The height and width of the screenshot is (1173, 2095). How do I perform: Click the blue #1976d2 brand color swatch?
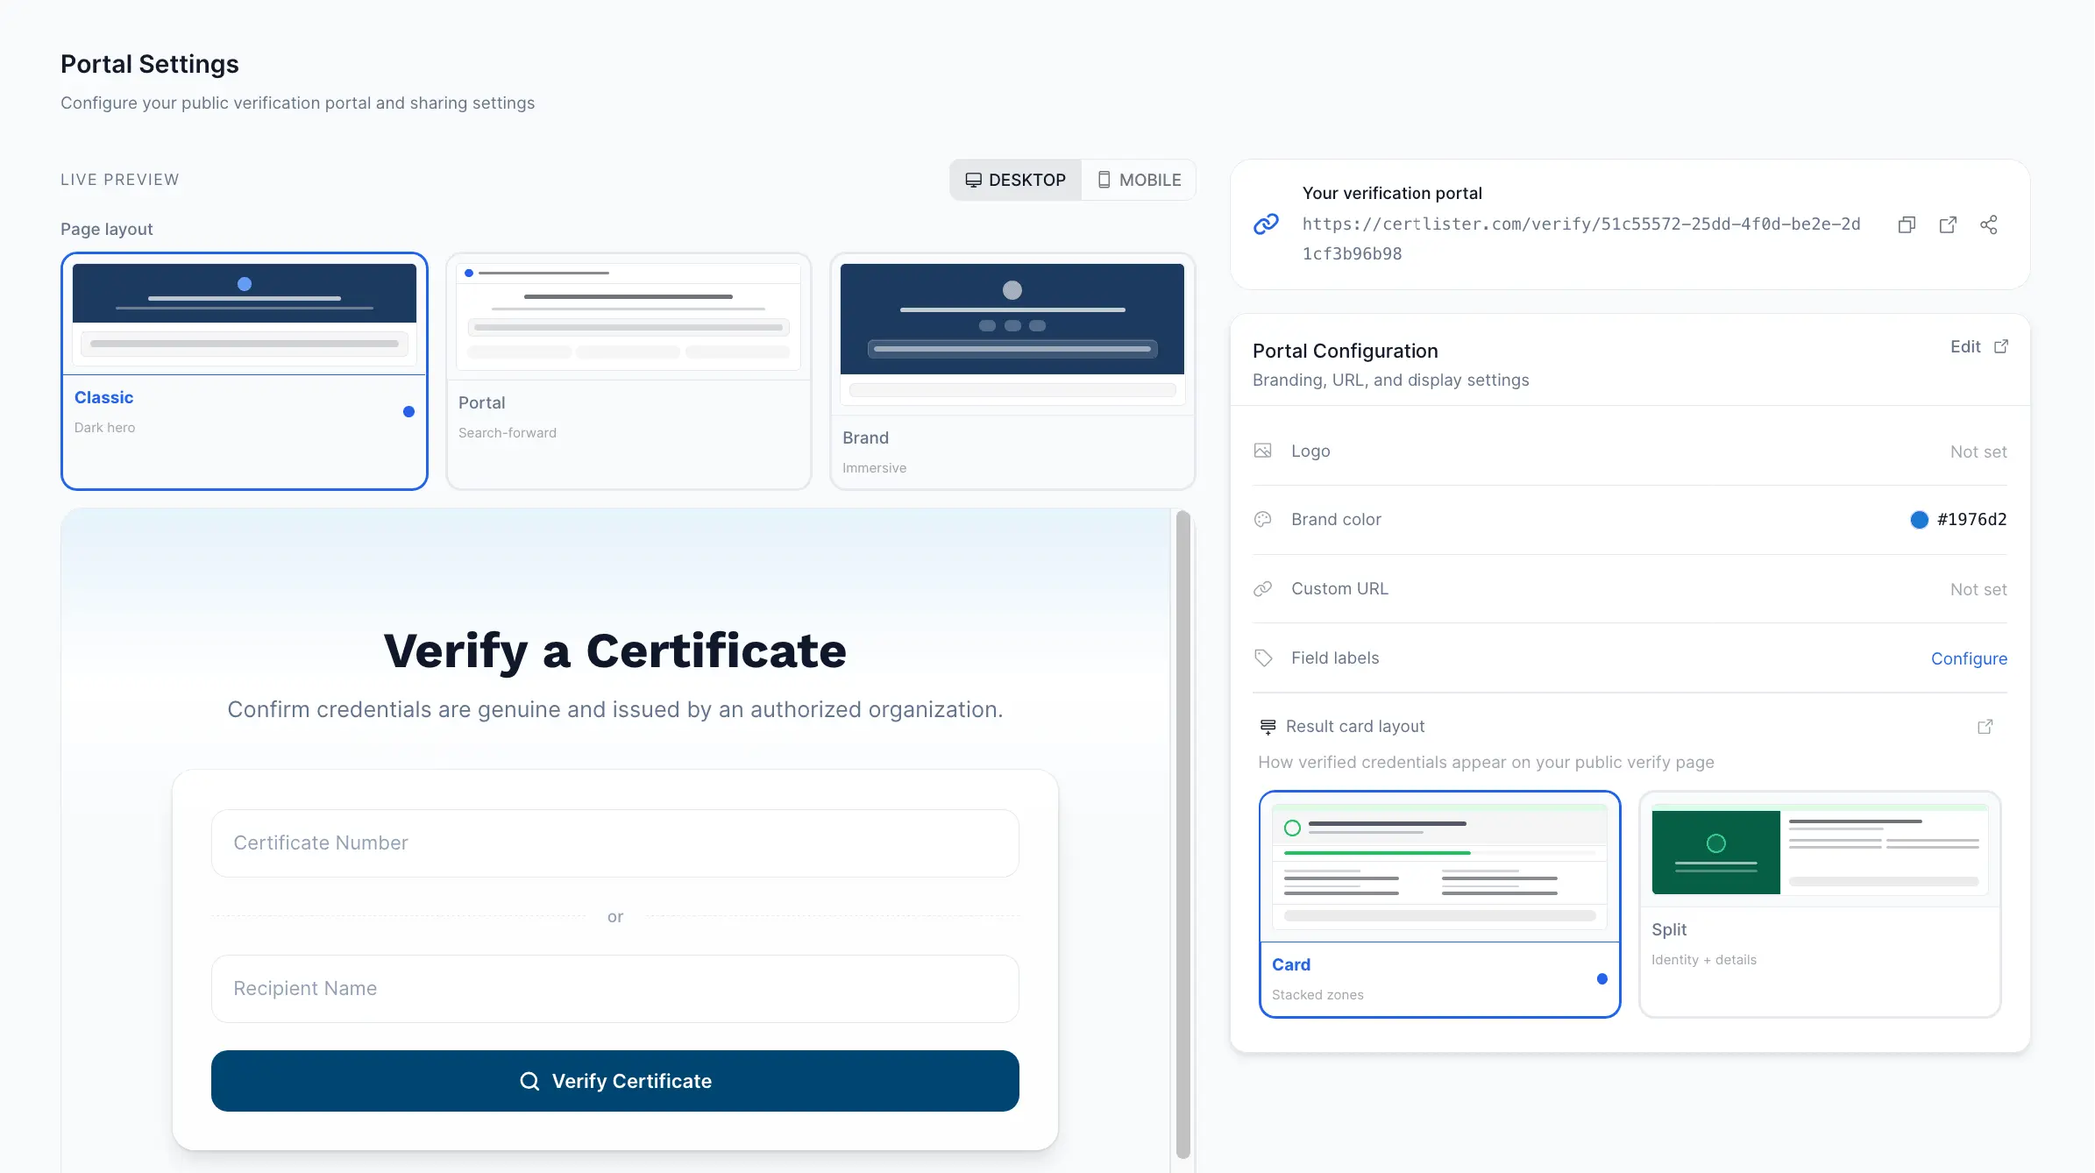click(x=1917, y=519)
